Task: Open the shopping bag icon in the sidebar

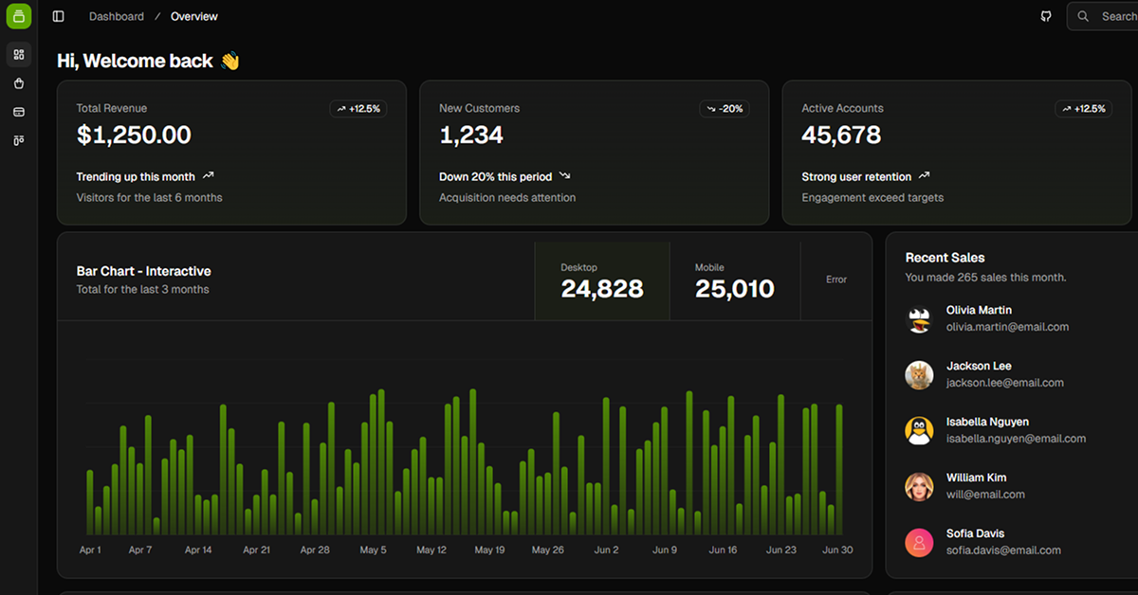Action: click(x=18, y=83)
